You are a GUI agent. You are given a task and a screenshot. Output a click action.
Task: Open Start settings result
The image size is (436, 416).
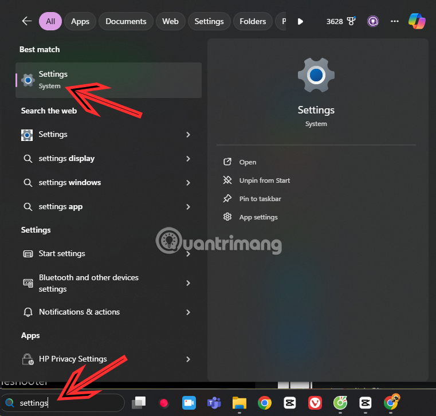pos(62,254)
